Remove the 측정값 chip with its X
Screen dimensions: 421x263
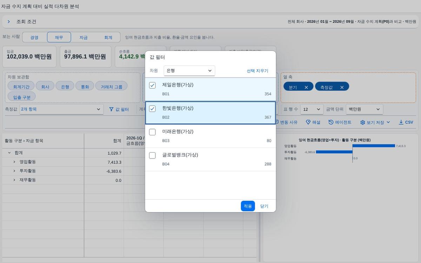pos(342,87)
